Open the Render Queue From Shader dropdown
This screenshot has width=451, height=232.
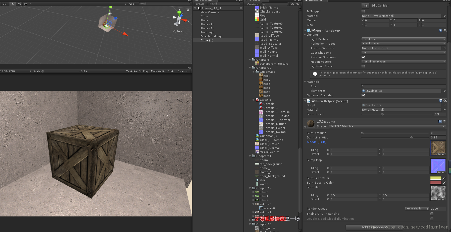pyautogui.click(x=417, y=209)
